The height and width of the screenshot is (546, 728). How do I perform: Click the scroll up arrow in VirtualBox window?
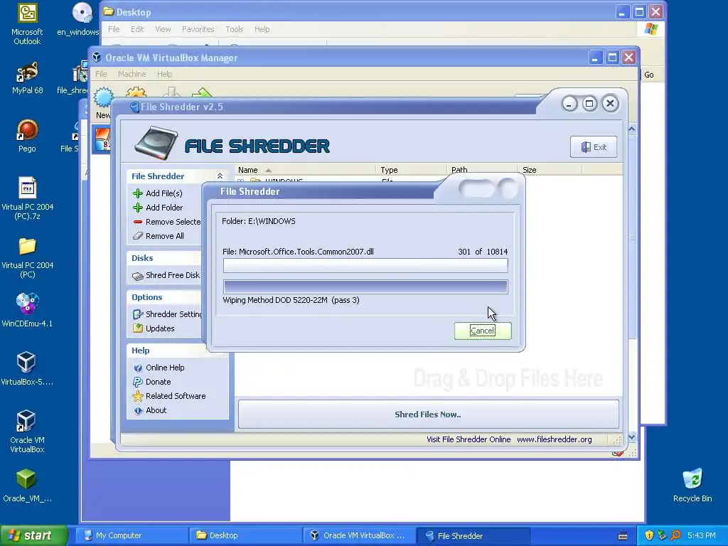632,129
